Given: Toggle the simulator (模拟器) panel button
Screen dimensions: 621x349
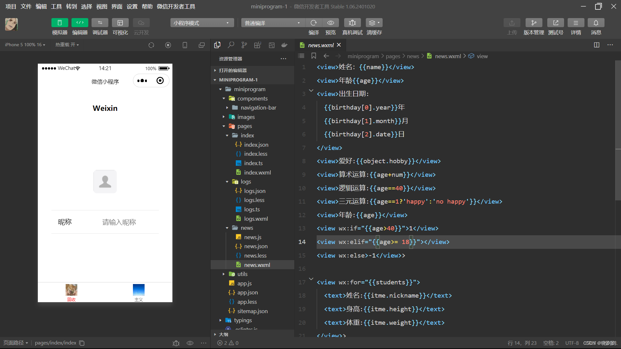Looking at the screenshot, I should (x=60, y=23).
